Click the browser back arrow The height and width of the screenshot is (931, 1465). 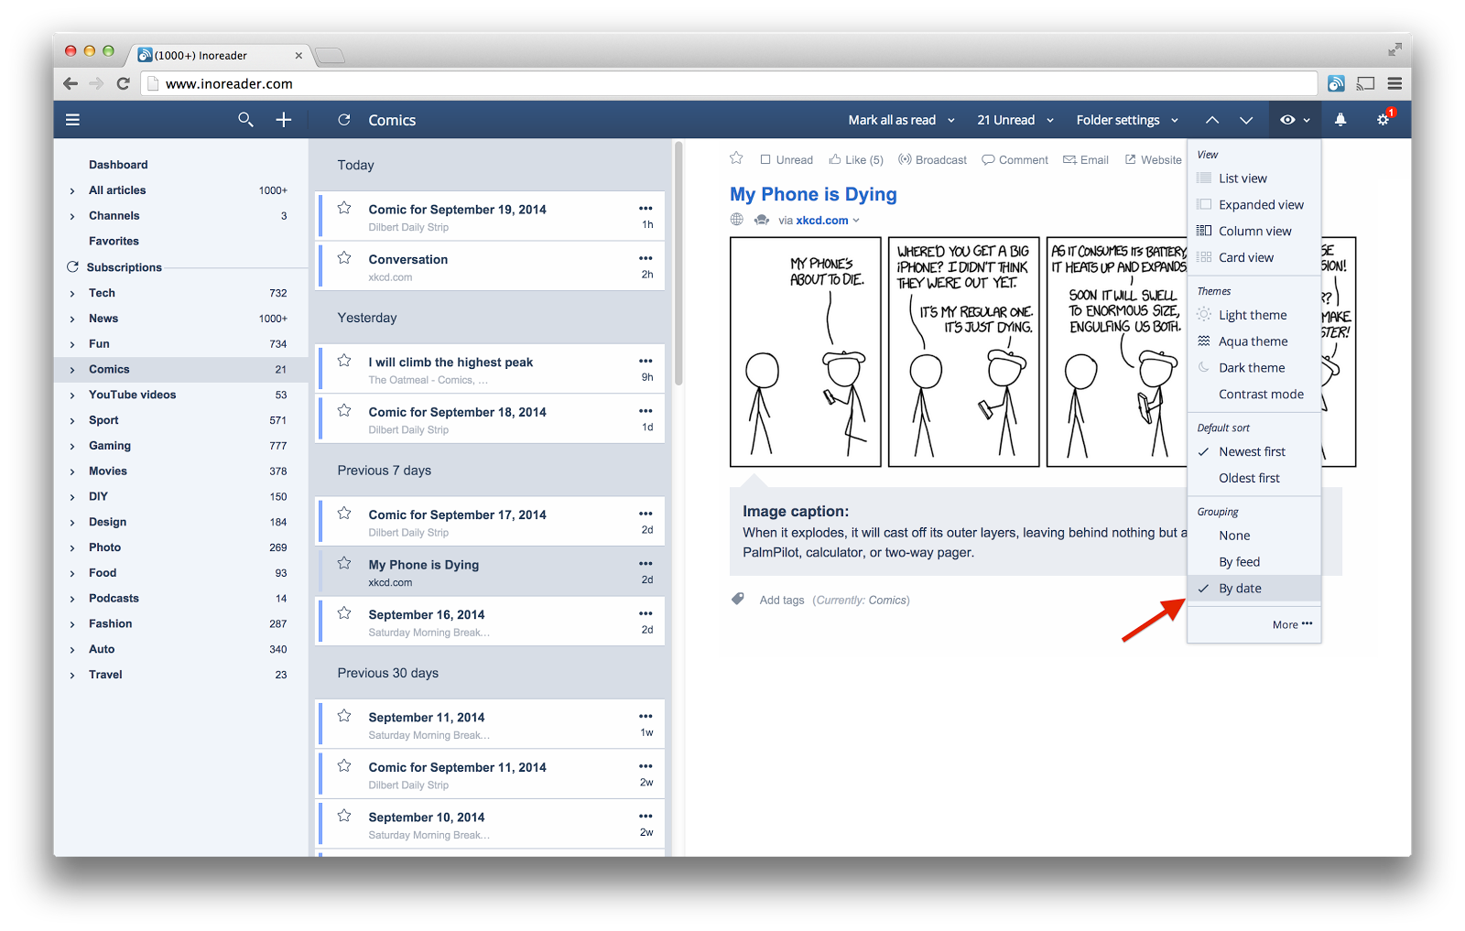[71, 83]
